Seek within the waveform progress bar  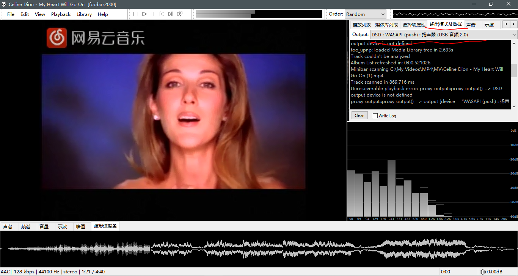[259, 249]
